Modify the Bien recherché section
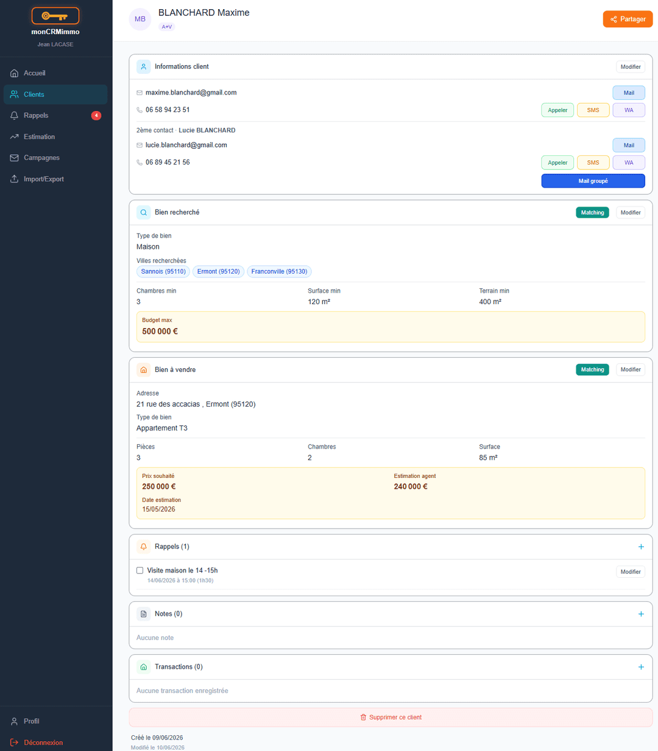658x751 pixels. pyautogui.click(x=631, y=213)
